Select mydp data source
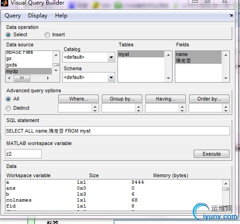 tap(28, 71)
